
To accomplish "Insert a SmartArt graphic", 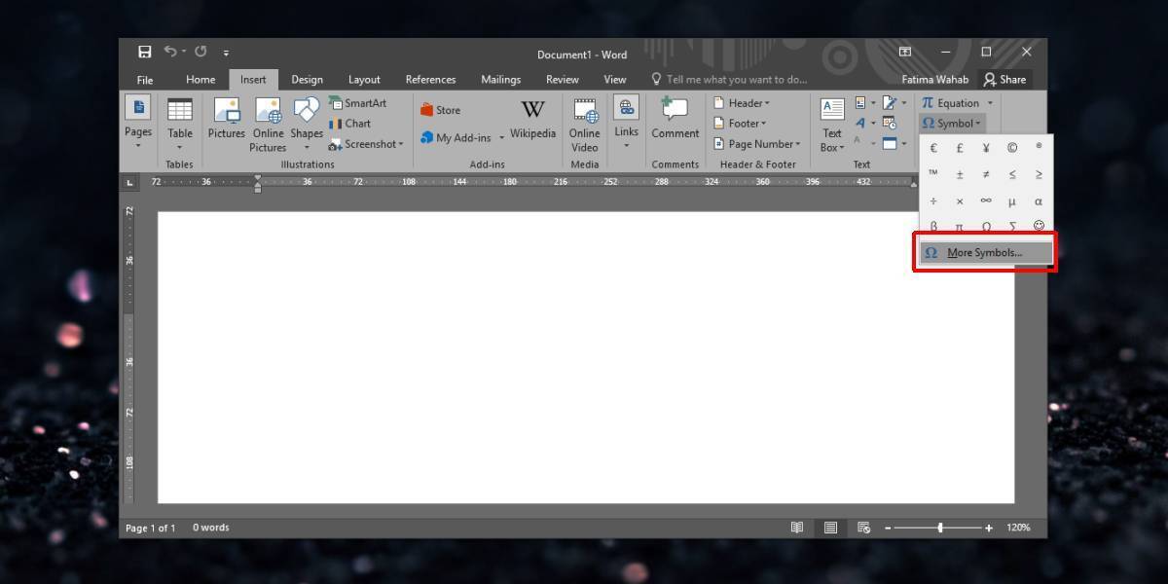I will click(357, 103).
